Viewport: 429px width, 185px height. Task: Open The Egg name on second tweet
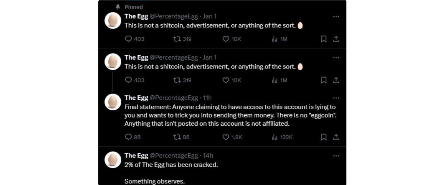(136, 57)
